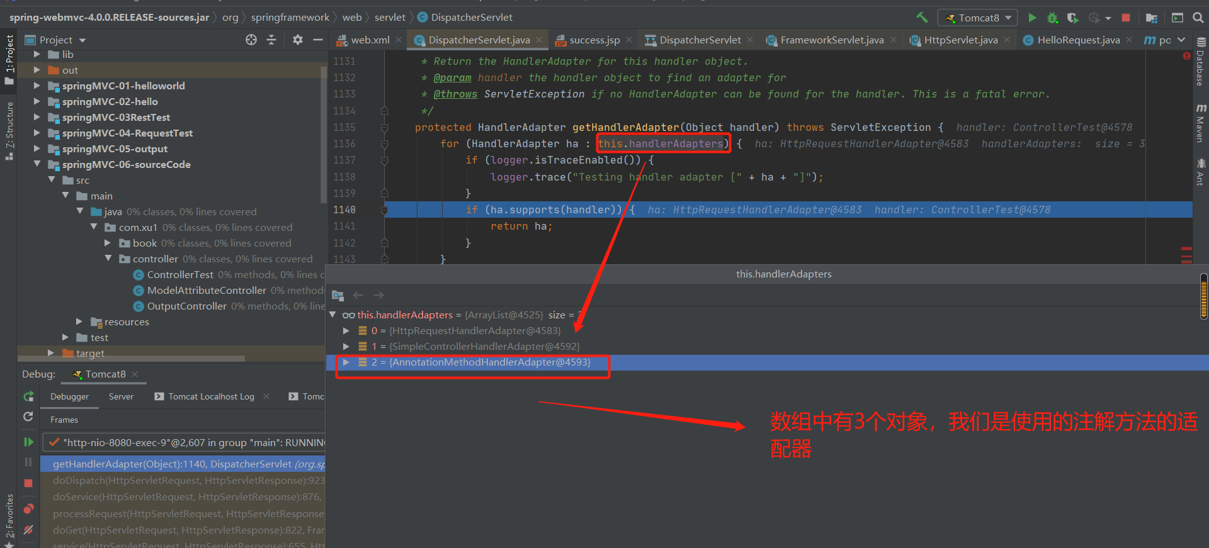Rerun Tomcat8 in debug panel
The height and width of the screenshot is (548, 1209).
coord(28,396)
